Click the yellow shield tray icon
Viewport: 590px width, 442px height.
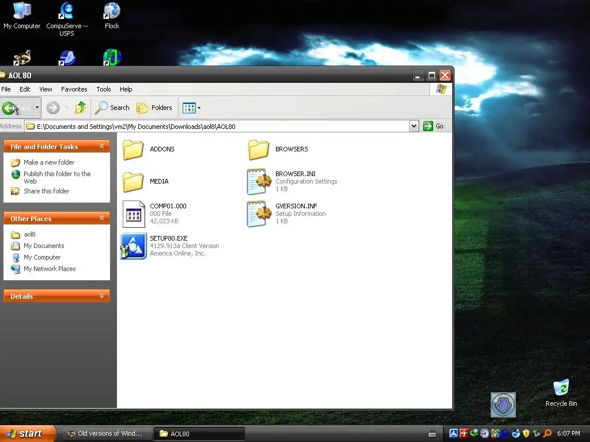(526, 433)
